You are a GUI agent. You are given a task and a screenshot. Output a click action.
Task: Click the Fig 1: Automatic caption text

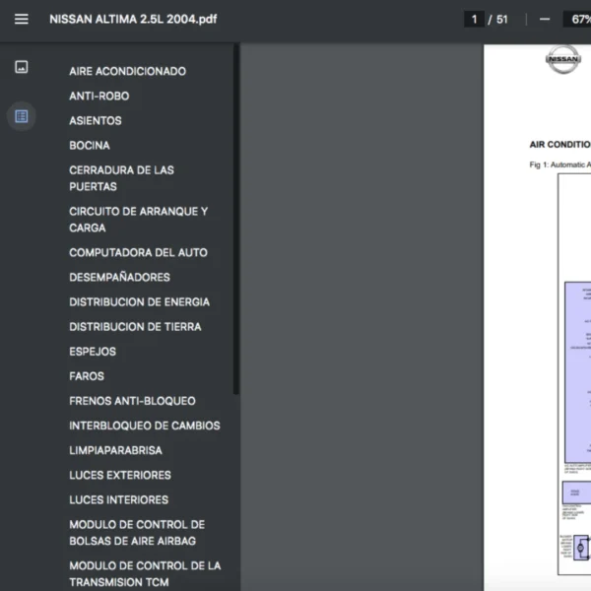pos(560,164)
